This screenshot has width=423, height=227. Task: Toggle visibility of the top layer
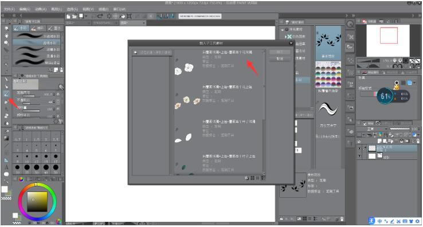point(359,148)
